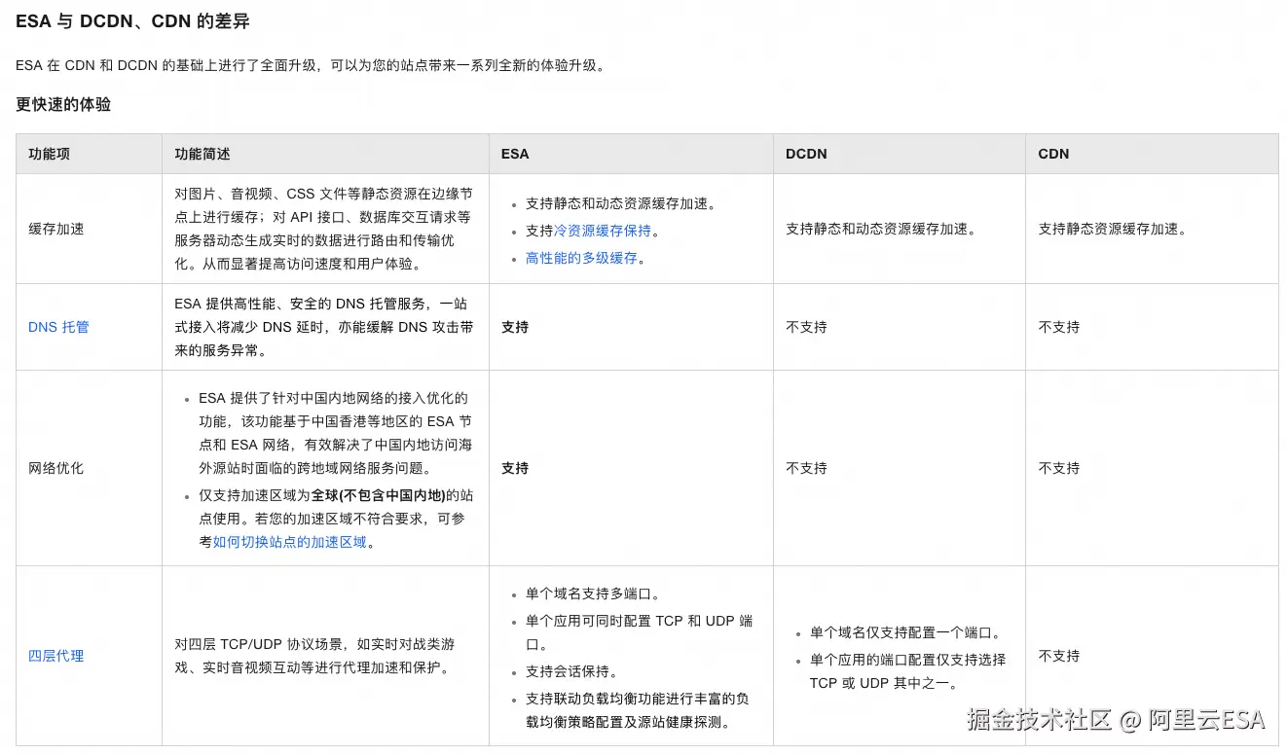This screenshot has height=755, width=1287.
Task: Click intro sentence about 全面升级
Action: tap(311, 65)
